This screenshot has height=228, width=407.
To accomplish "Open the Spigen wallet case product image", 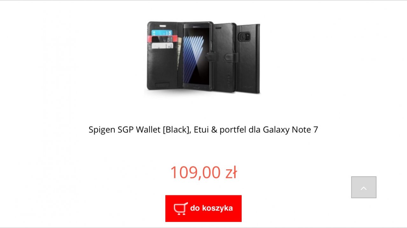I will click(203, 58).
